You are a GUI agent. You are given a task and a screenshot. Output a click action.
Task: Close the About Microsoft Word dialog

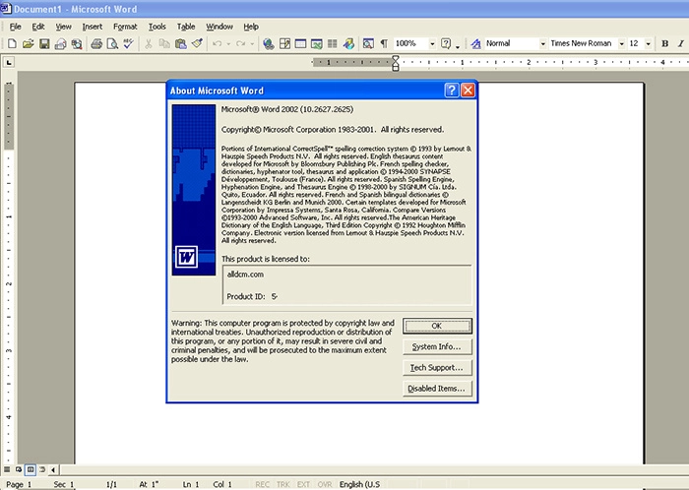click(468, 90)
